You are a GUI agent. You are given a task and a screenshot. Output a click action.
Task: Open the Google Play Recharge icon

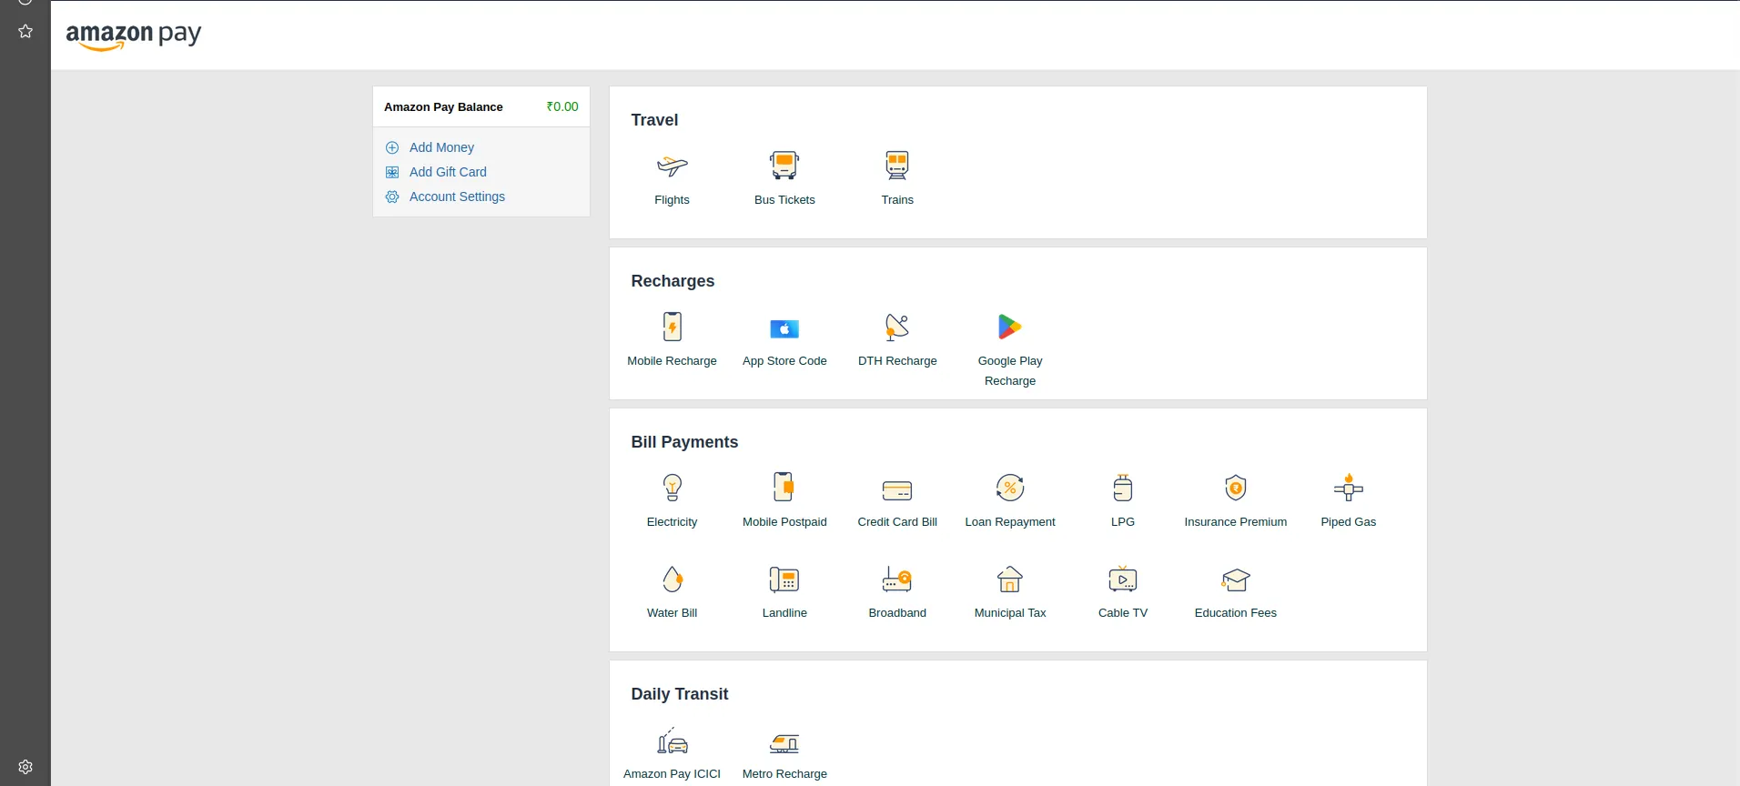pyautogui.click(x=1010, y=327)
